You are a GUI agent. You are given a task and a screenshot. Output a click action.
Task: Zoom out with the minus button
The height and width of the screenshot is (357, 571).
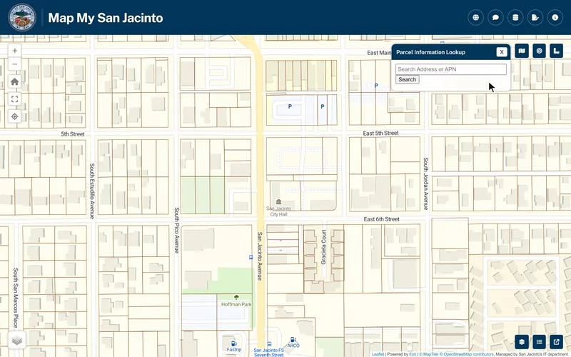[14, 64]
